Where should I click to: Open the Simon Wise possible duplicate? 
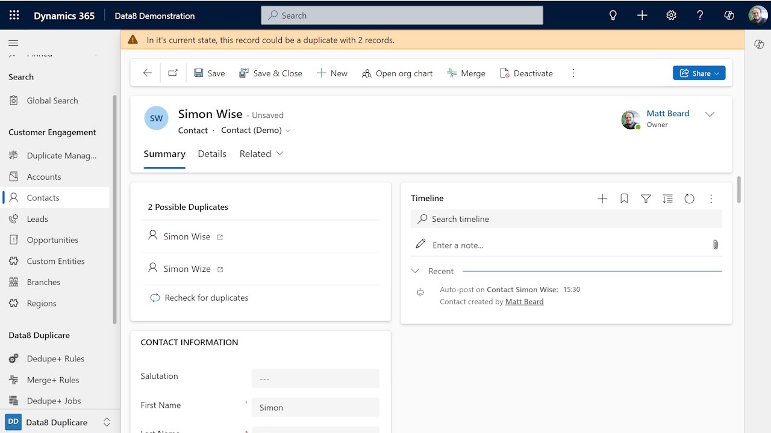(187, 237)
